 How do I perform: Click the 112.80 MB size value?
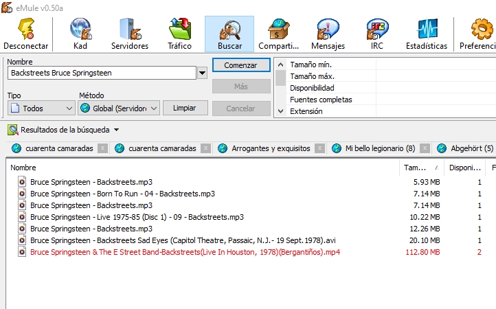[x=422, y=252]
